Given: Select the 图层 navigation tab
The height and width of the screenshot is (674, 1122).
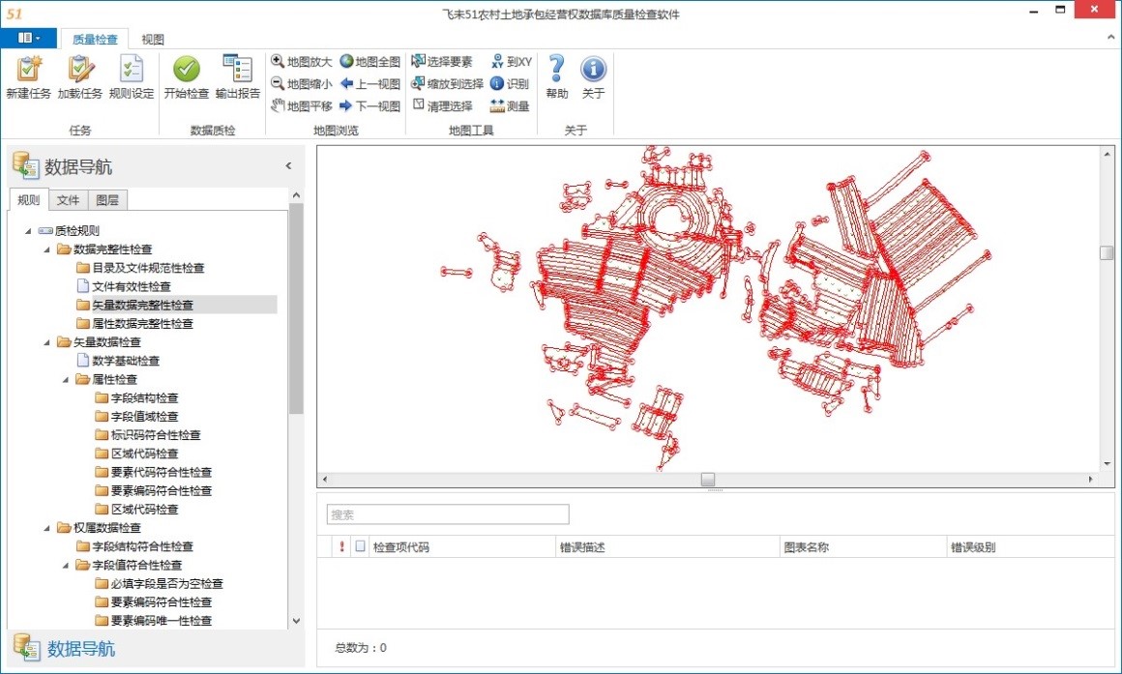Looking at the screenshot, I should pyautogui.click(x=107, y=199).
